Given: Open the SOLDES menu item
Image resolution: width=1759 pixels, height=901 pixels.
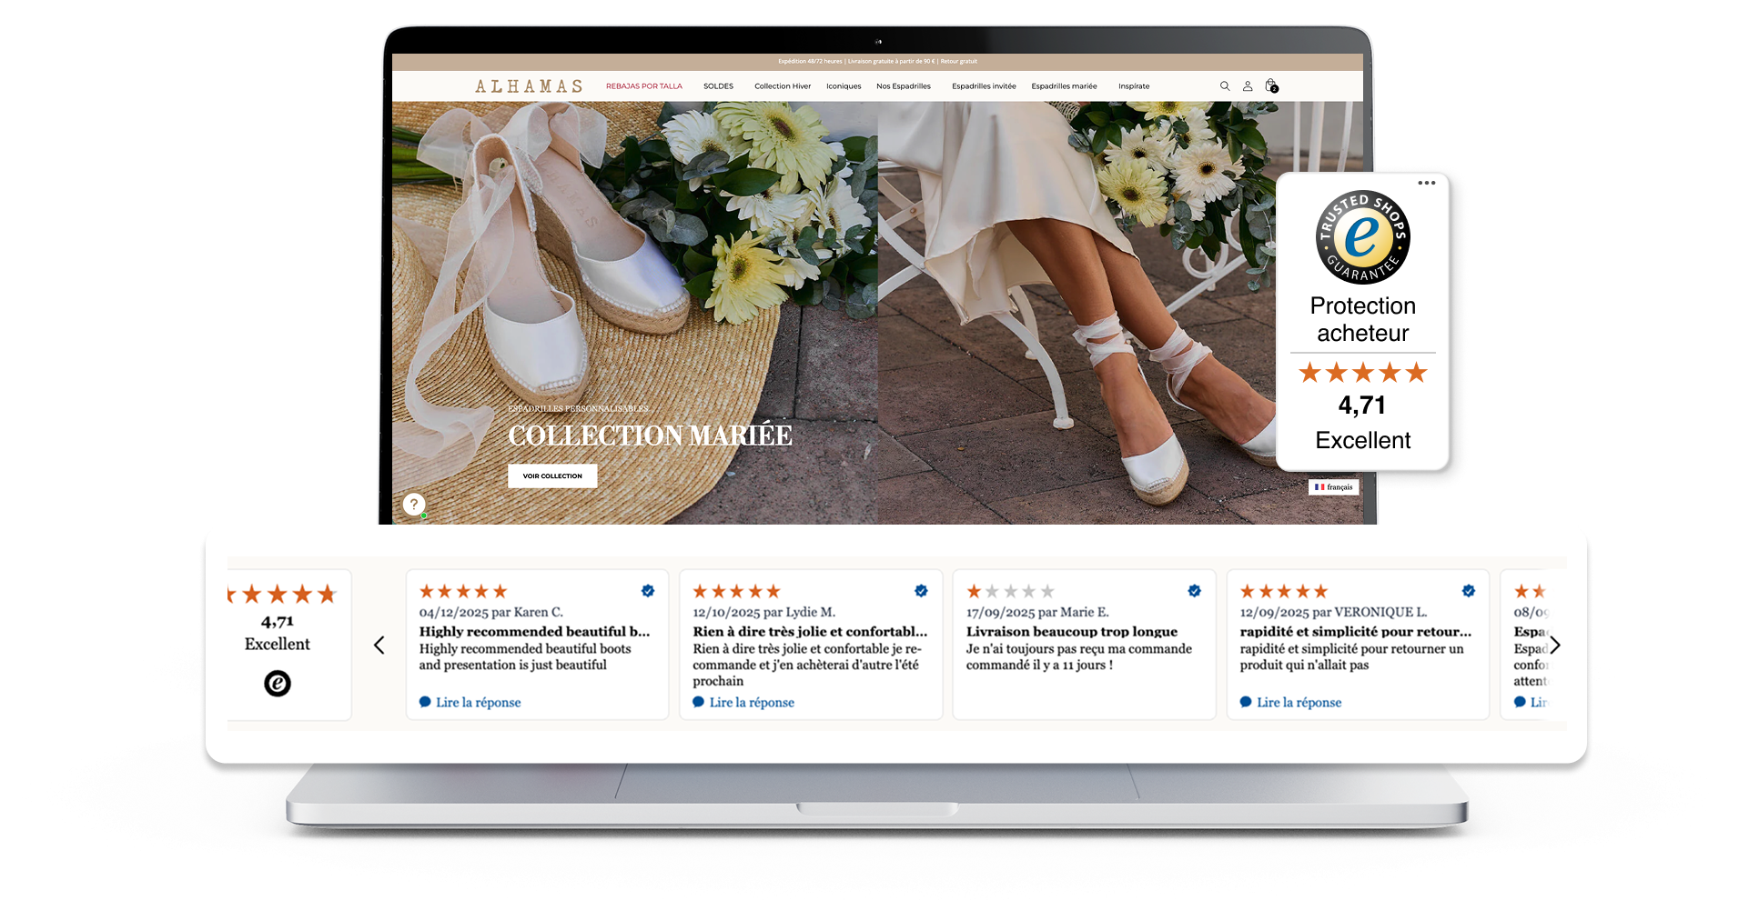Looking at the screenshot, I should point(718,86).
